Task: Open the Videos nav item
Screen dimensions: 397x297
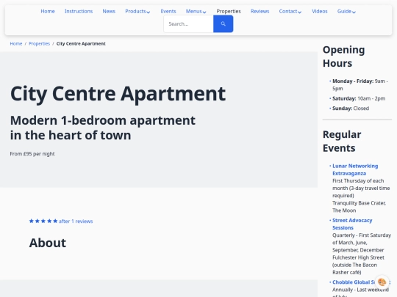Action: point(320,11)
